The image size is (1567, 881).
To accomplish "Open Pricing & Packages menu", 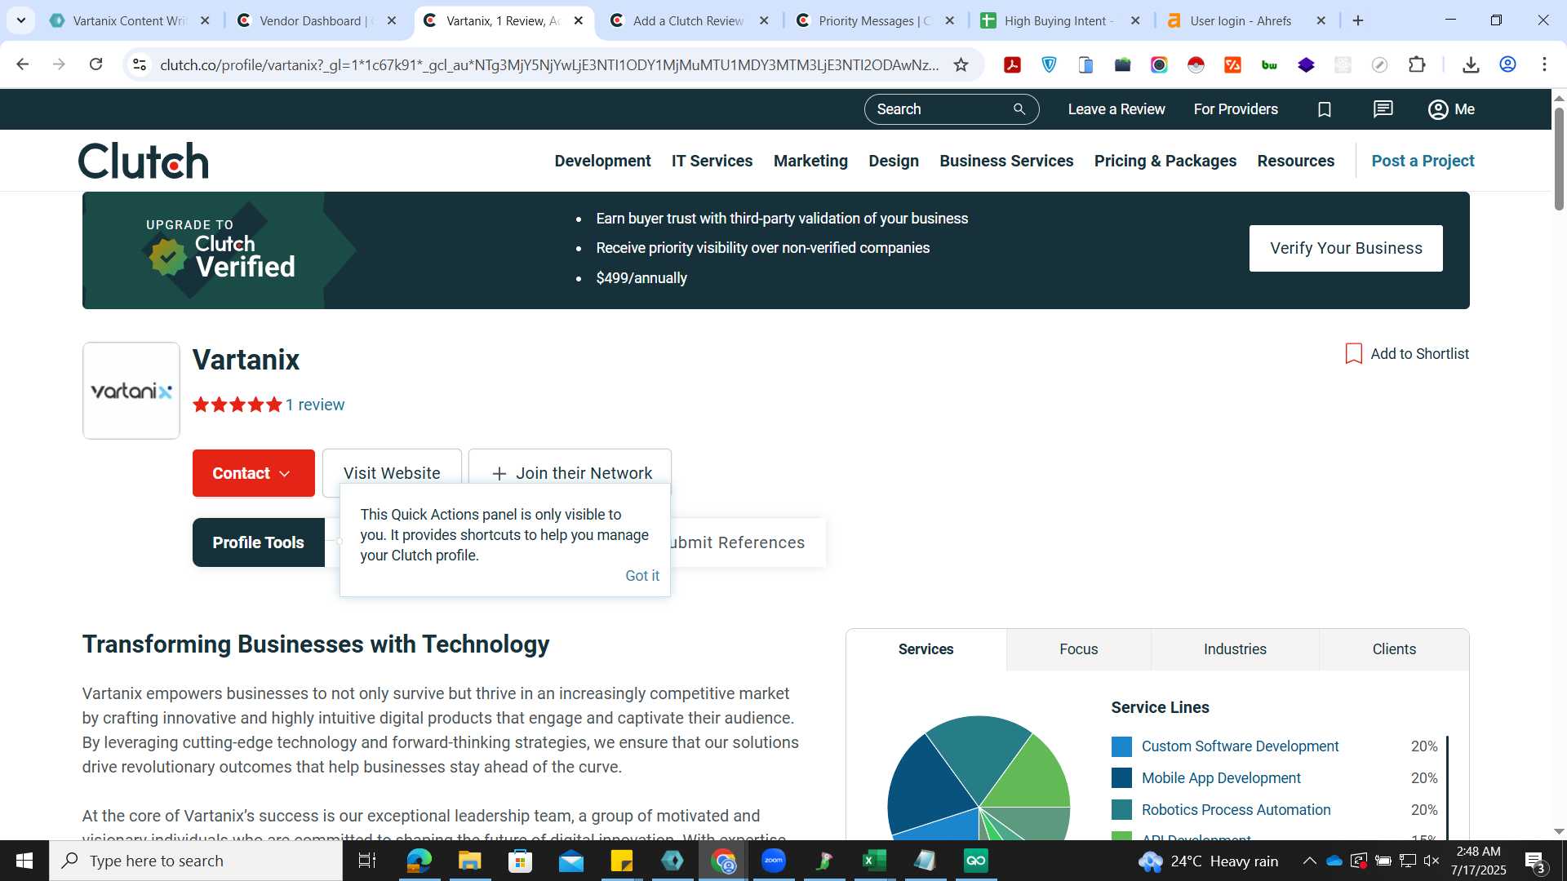I will 1165,161.
